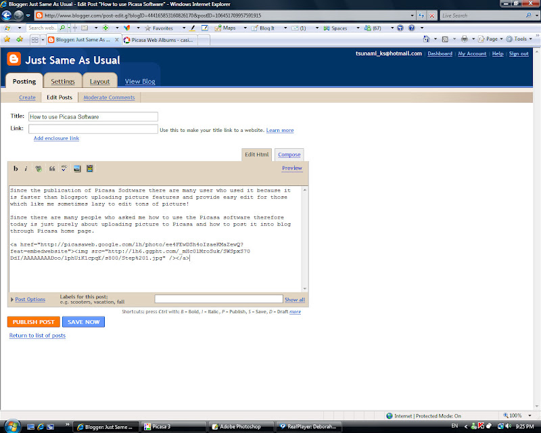Switch to Picasa 3 on the taskbar
Viewport: 541px width, 433px height.
(x=173, y=426)
